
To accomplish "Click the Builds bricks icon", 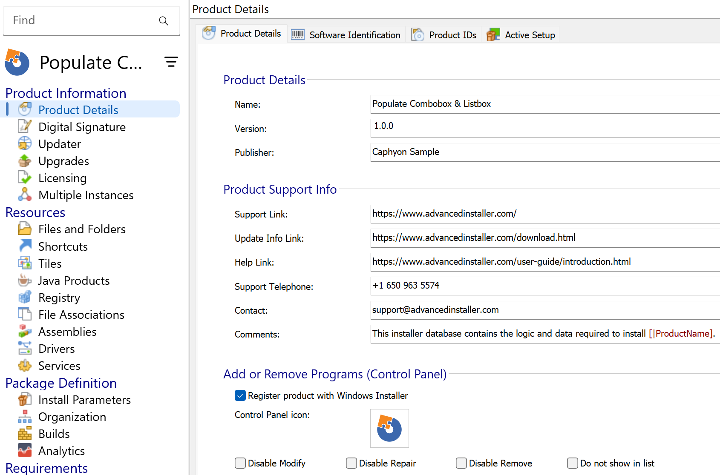I will point(25,433).
